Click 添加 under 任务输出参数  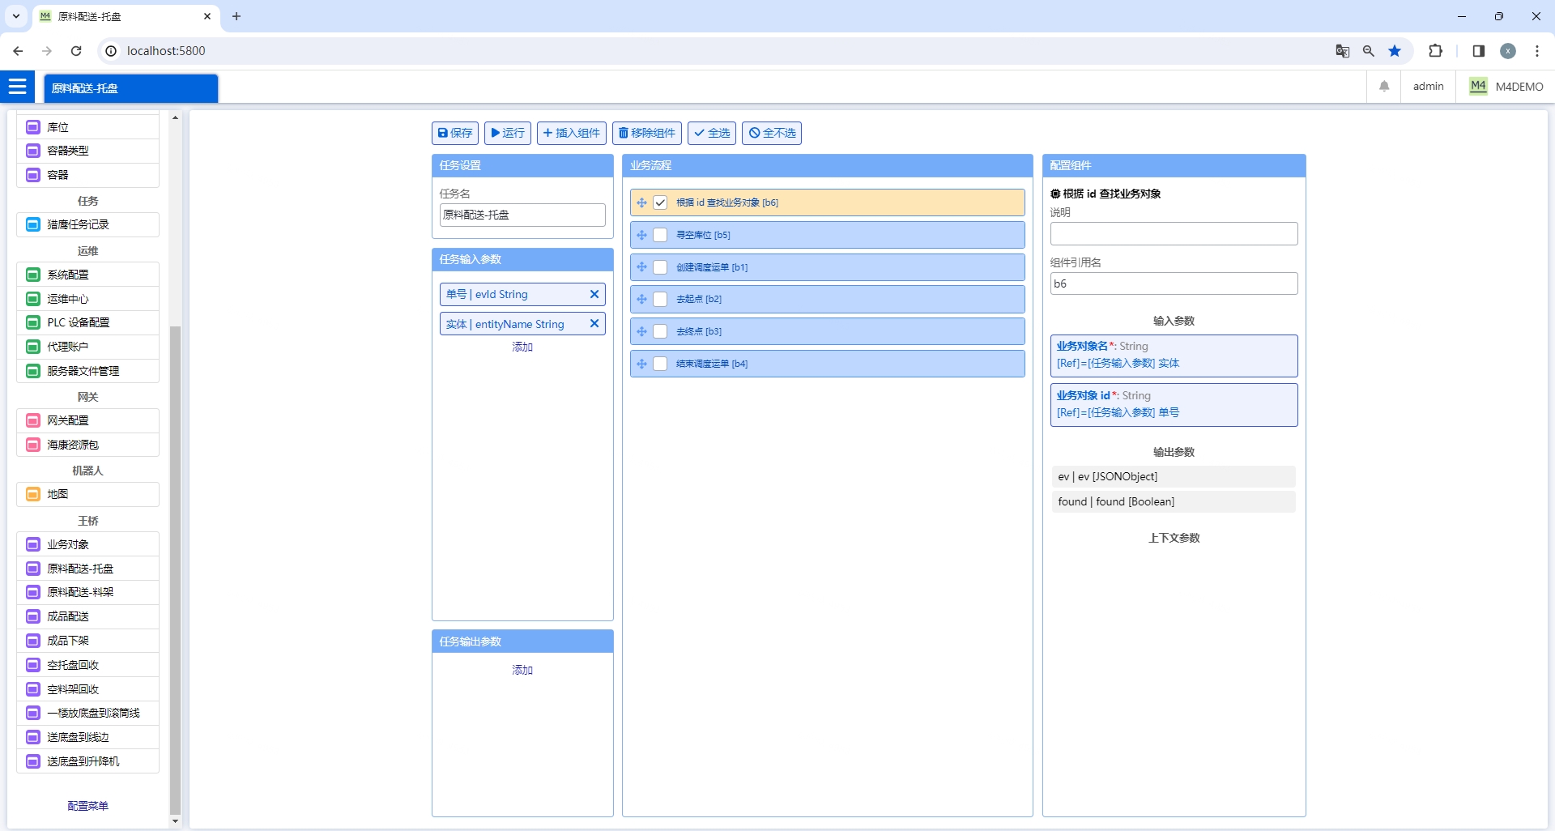[522, 670]
